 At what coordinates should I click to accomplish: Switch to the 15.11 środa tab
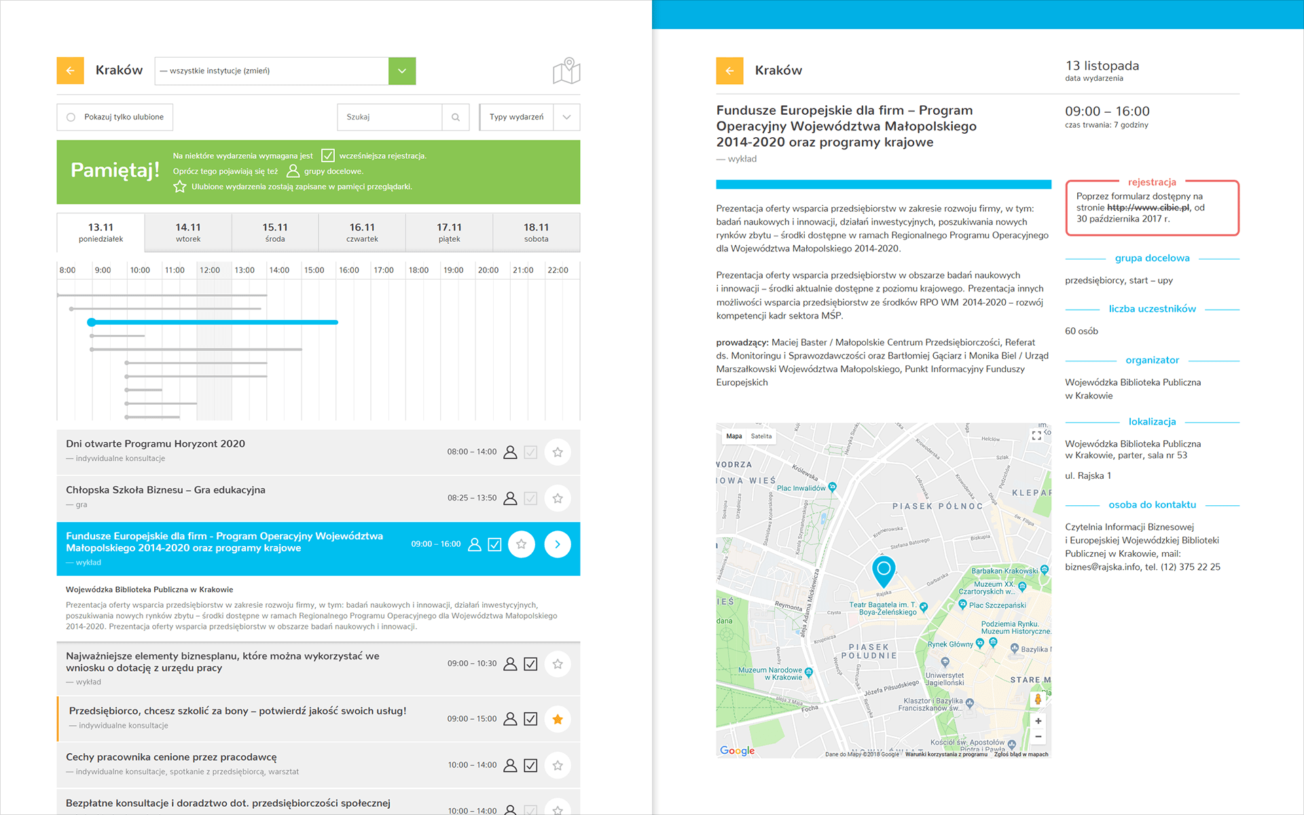(x=275, y=232)
